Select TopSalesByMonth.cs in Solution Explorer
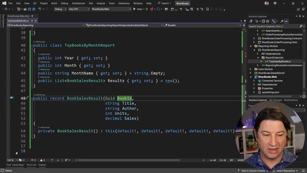 280,62
